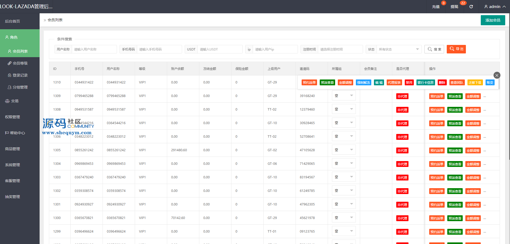510x244 pixels.
Task: Toggle 非代理 agent status for member 1304
Action: [x=402, y=164]
